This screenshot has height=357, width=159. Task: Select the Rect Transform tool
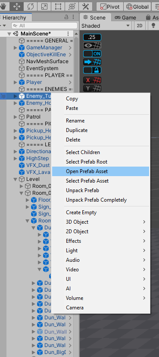(58, 6)
